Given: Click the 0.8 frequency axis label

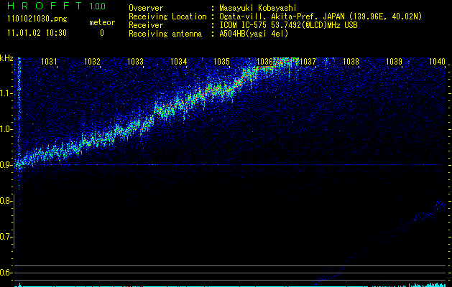Looking at the screenshot, I should tap(6, 201).
